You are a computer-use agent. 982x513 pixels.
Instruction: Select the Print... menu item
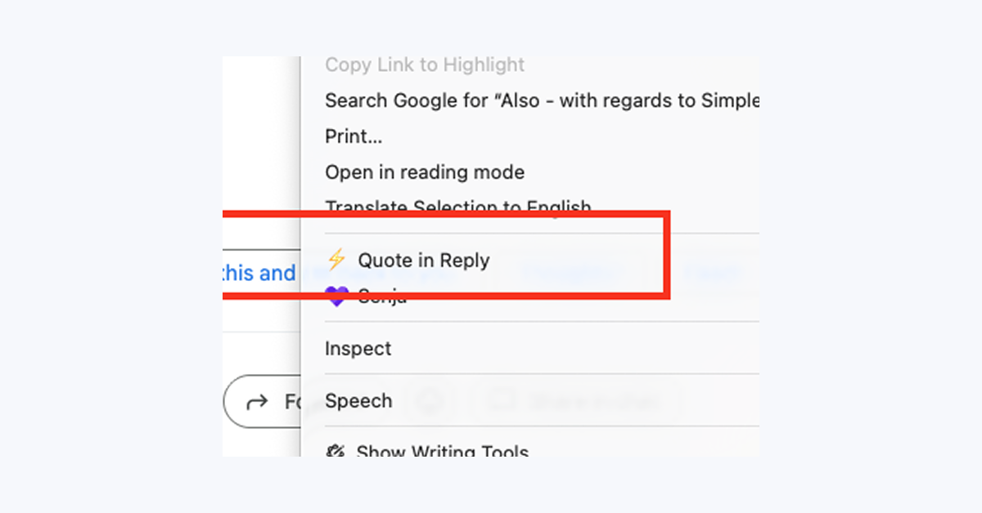(354, 136)
